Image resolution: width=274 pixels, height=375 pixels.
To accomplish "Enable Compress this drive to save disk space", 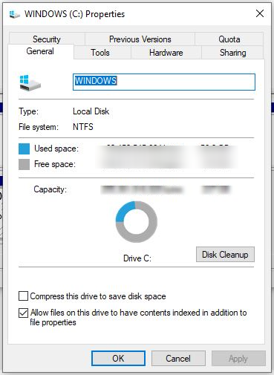I will (23, 296).
